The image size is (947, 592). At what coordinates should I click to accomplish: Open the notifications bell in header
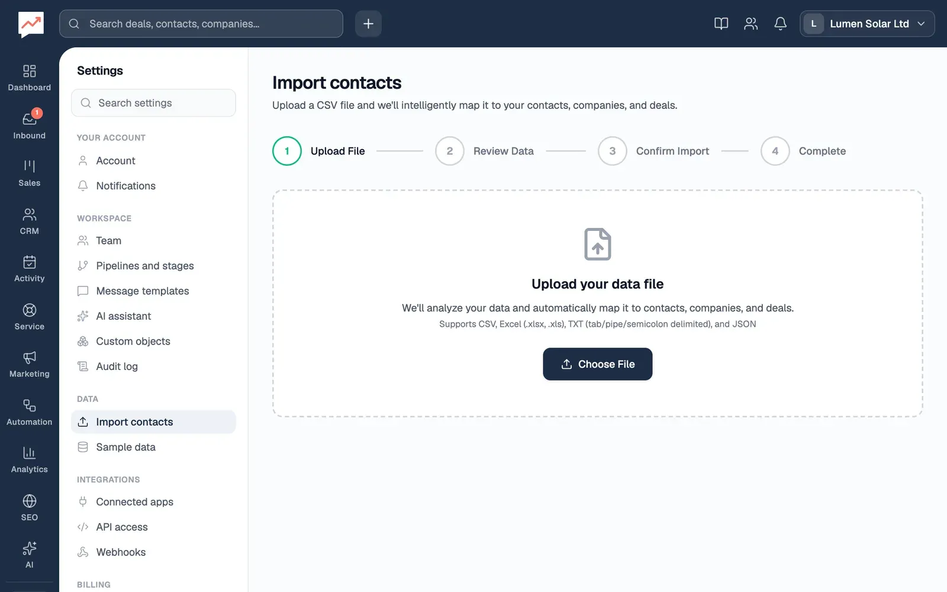(x=780, y=24)
